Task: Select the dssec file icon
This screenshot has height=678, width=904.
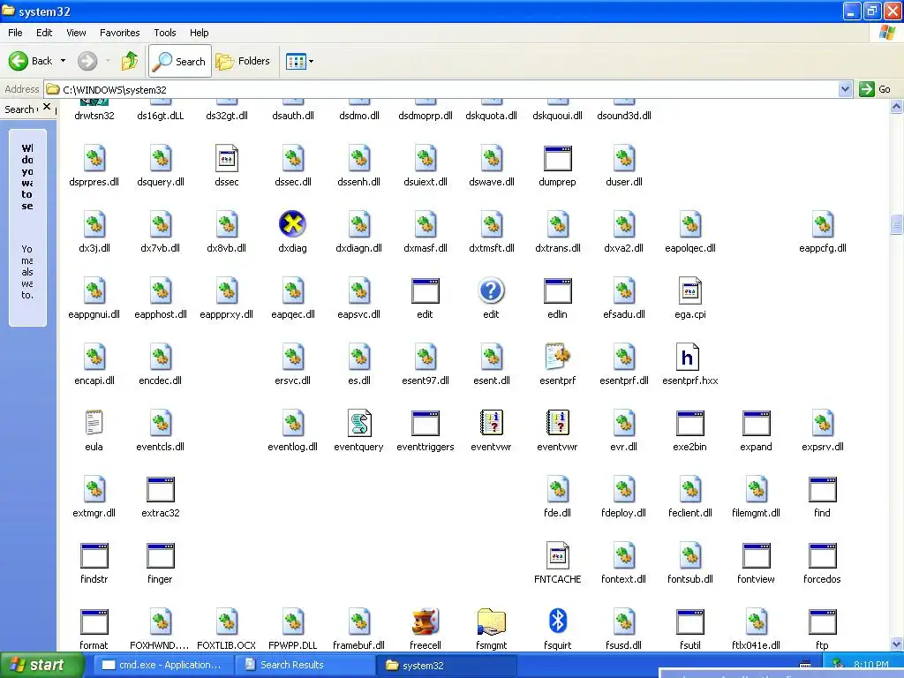Action: click(x=227, y=158)
